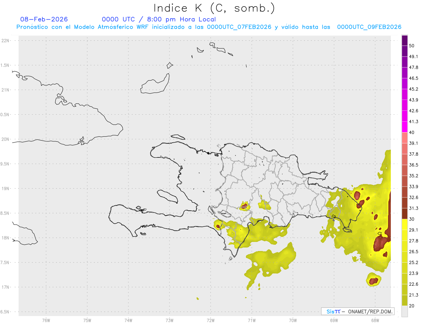Click the colorbar value "26.5"
This screenshot has width=421, height=325.
click(414, 252)
